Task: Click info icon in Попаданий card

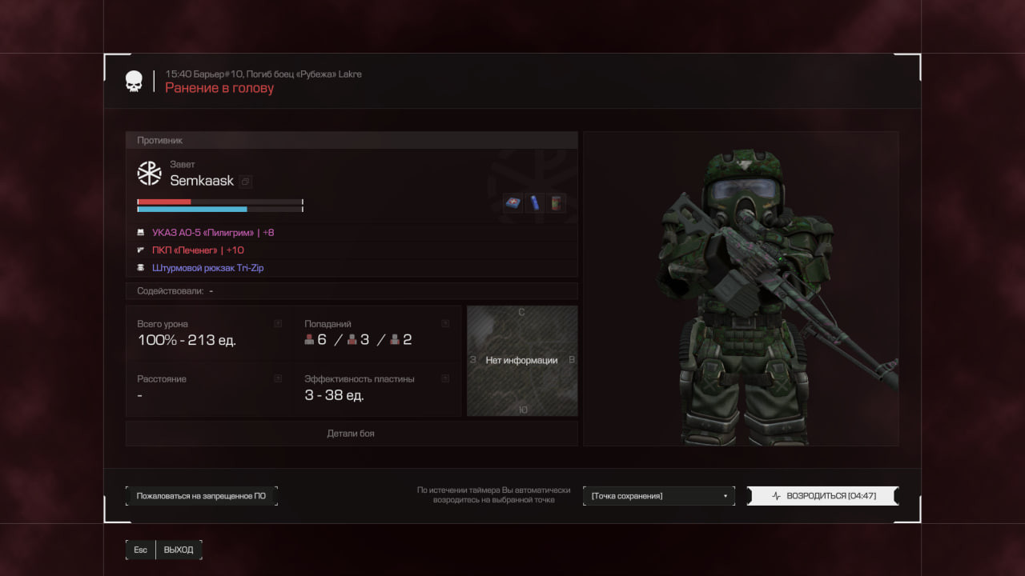Action: [445, 324]
